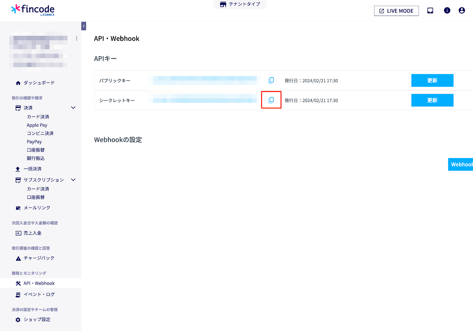
Task: Open 口座振替 under サブスクリプション
Action: [x=36, y=197]
